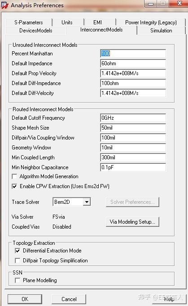The image size is (188, 306).
Task: Open Via Modeling Setup dialog
Action: (x=132, y=222)
